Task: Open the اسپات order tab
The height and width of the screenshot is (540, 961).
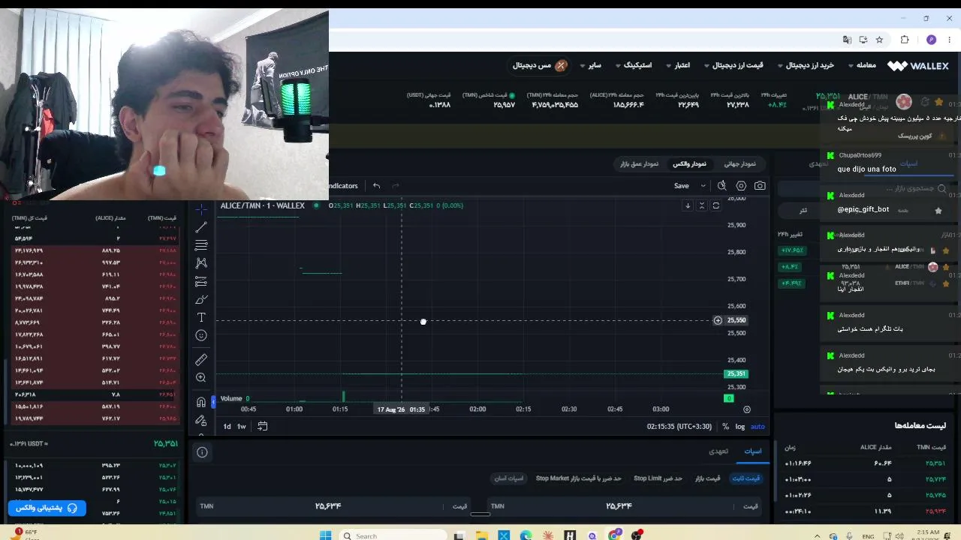Action: (753, 451)
